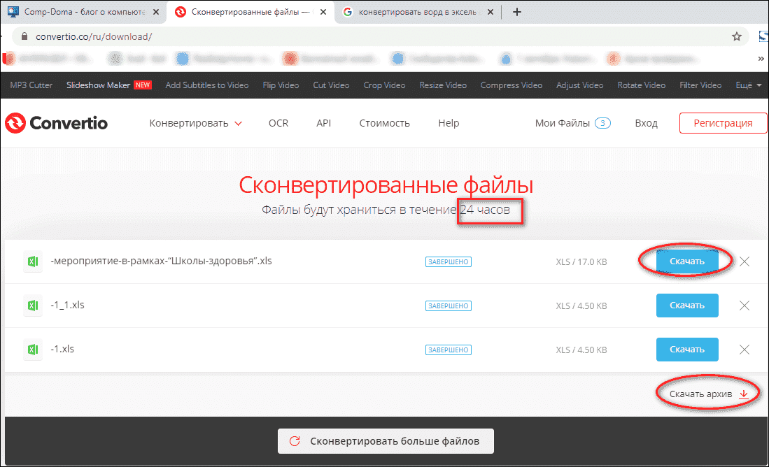This screenshot has height=467, width=769.
Task: Switch to the конвертировать ворд в эксель tab
Action: 417,12
